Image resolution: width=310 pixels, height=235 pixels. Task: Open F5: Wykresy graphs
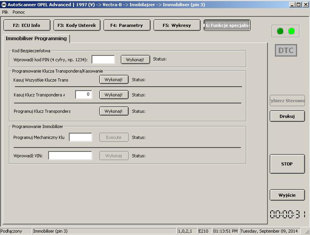tap(177, 25)
